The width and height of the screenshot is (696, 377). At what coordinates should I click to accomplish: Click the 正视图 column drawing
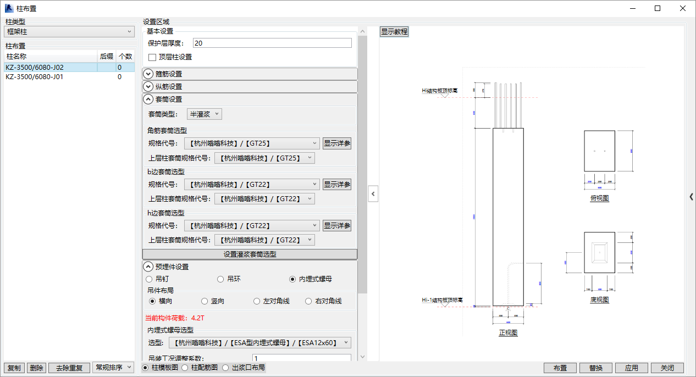point(508,217)
